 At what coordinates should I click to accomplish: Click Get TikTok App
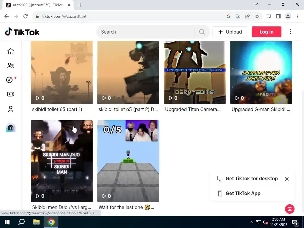point(239,194)
